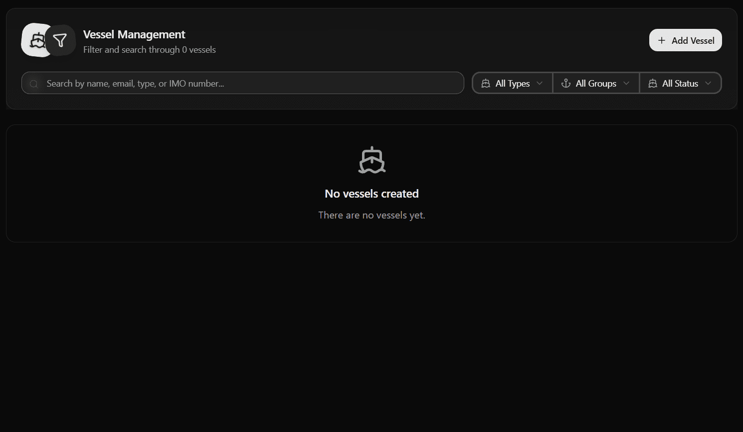
Task: Click the anchor icon beside All Groups
Action: tap(566, 84)
